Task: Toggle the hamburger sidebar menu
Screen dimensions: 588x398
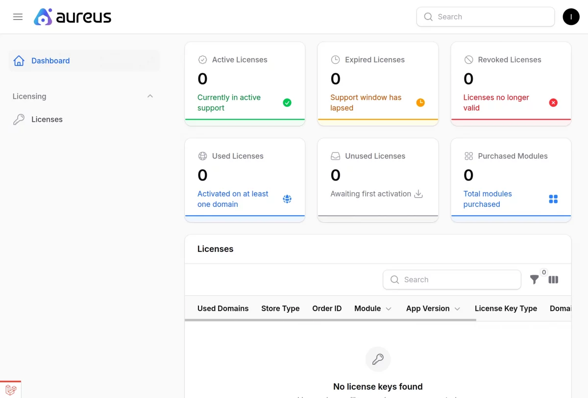Action: (x=18, y=17)
